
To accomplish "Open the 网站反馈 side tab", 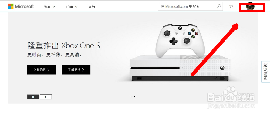I will tap(266, 72).
